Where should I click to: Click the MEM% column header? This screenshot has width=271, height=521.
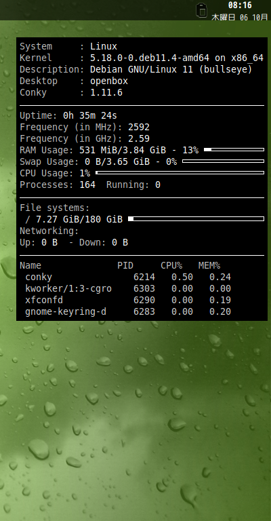click(x=209, y=265)
